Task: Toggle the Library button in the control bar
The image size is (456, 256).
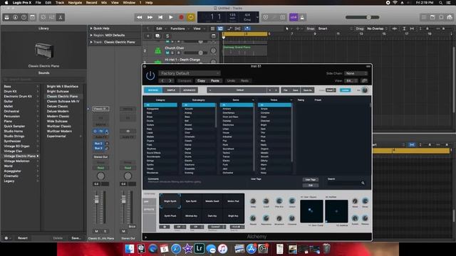Action: (x=6, y=17)
